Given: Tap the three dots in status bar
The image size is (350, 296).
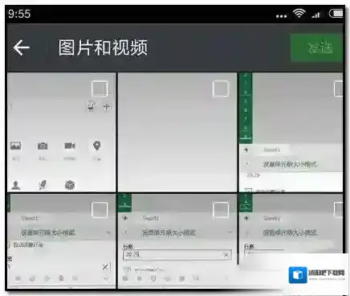Looking at the screenshot, I should (x=282, y=16).
